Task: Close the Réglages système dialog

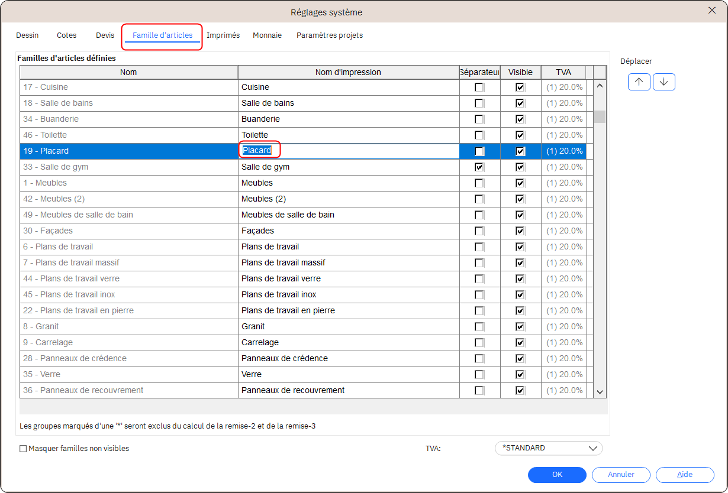Action: [x=712, y=10]
